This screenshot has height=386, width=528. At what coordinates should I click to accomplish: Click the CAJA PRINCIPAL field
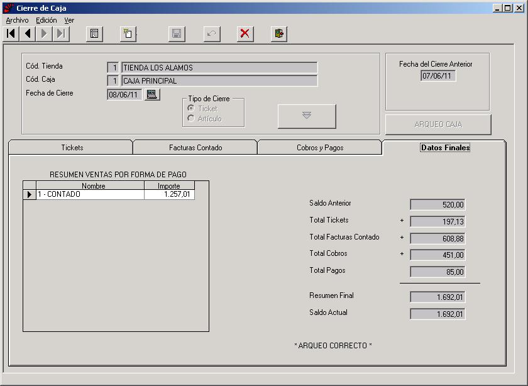coord(219,81)
